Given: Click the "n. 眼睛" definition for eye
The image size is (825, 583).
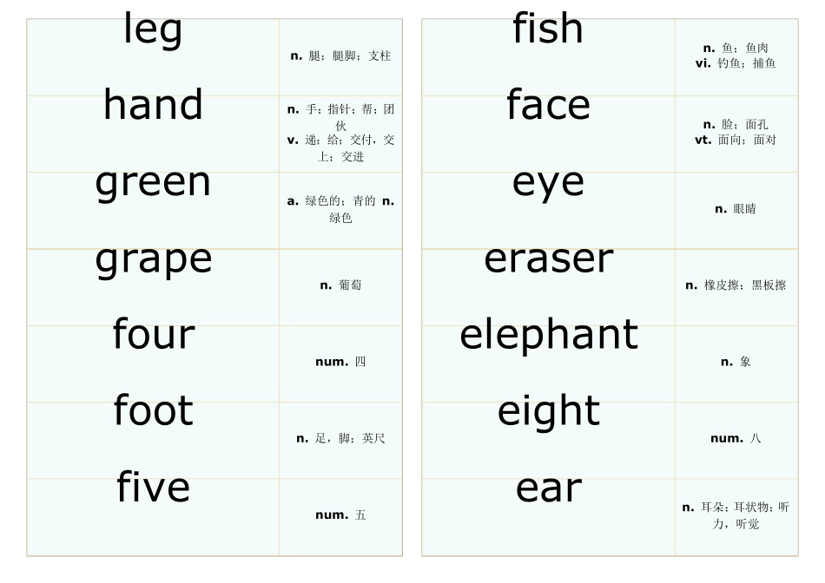Looking at the screenshot, I should click(736, 209).
